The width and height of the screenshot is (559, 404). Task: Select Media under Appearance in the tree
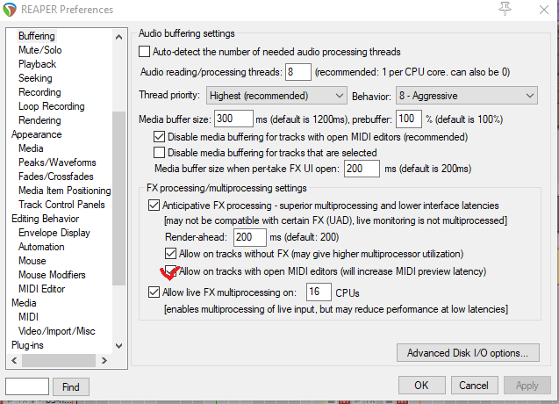(x=31, y=148)
